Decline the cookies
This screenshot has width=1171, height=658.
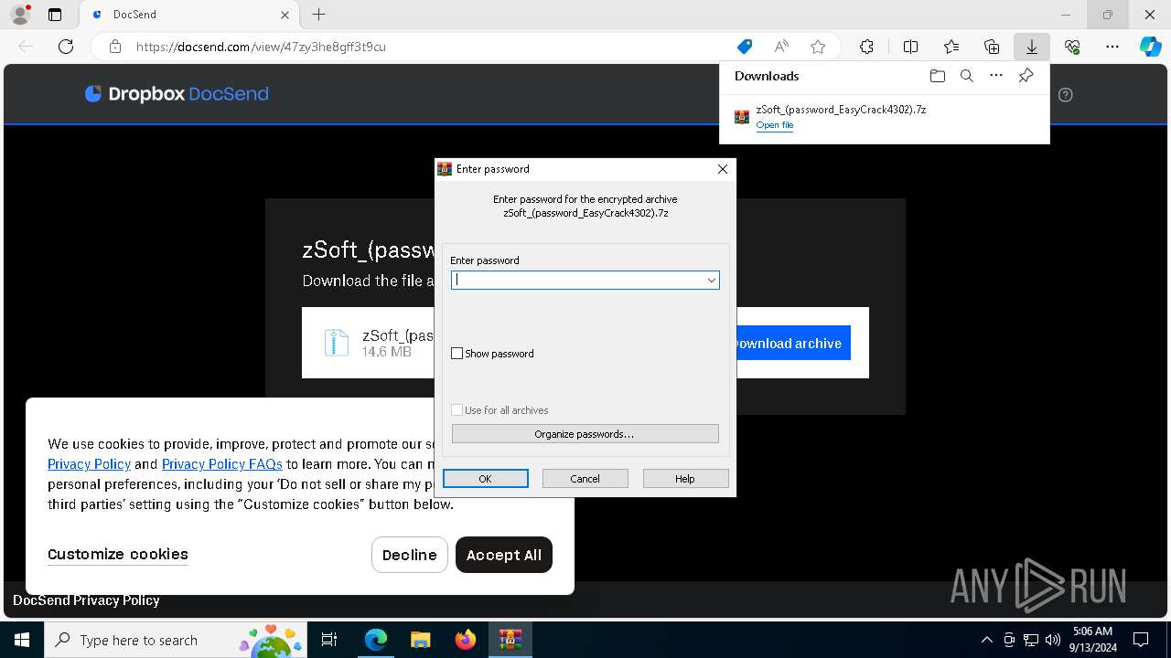[410, 555]
